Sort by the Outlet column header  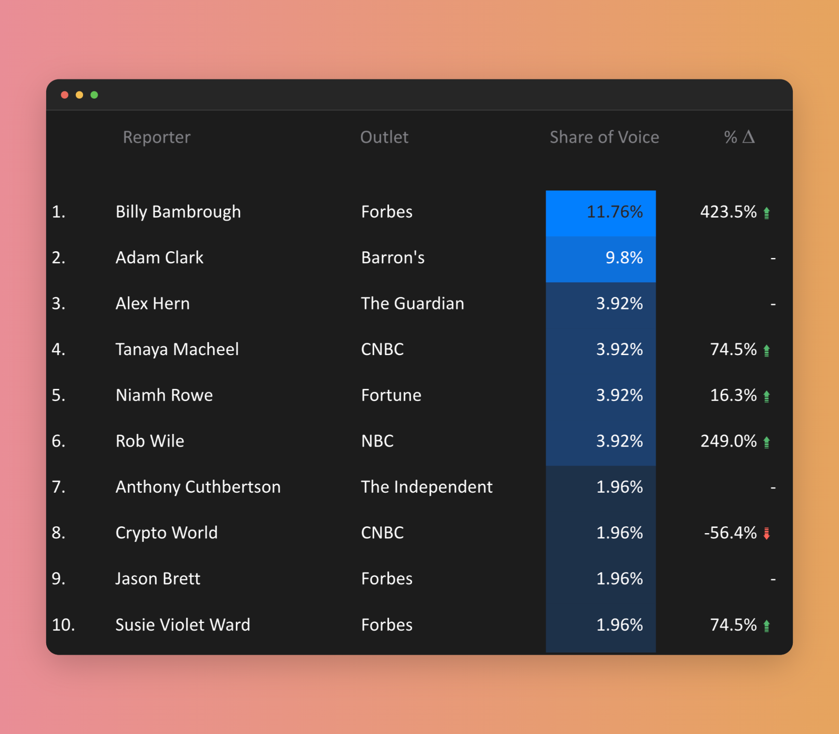tap(384, 137)
